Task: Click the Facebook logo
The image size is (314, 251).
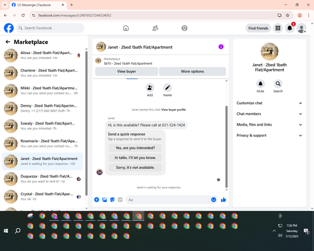Action: coord(9,28)
